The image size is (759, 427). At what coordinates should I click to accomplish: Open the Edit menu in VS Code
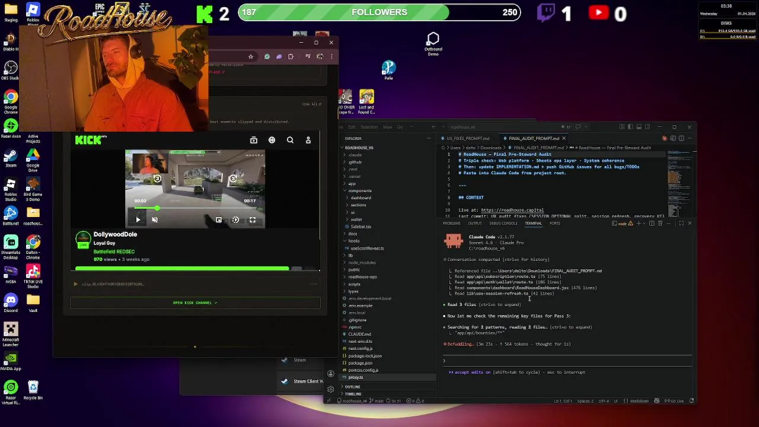(352, 127)
